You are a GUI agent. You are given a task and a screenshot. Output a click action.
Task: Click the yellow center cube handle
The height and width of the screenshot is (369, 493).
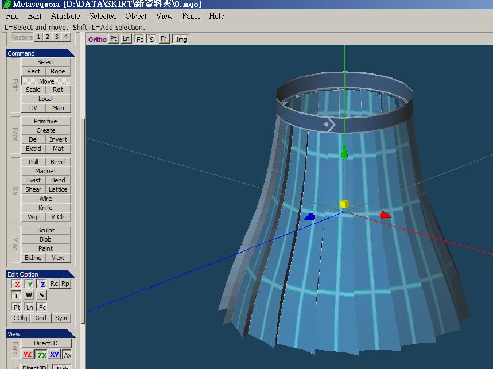point(344,204)
